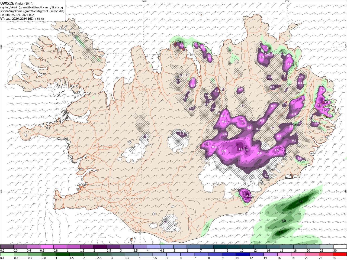Click the 'slydda/snjókoma' legend description line

(32, 11)
